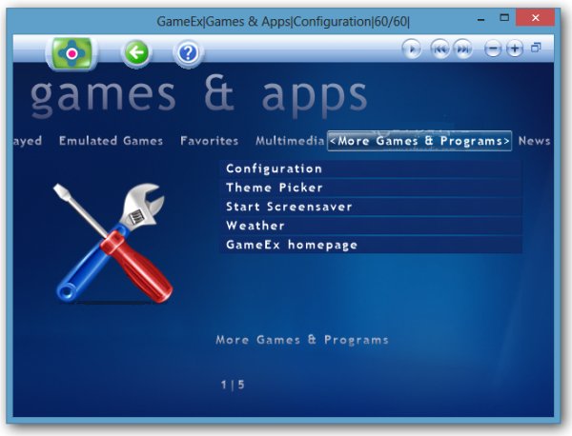Open the Multimedia tab

tap(290, 141)
